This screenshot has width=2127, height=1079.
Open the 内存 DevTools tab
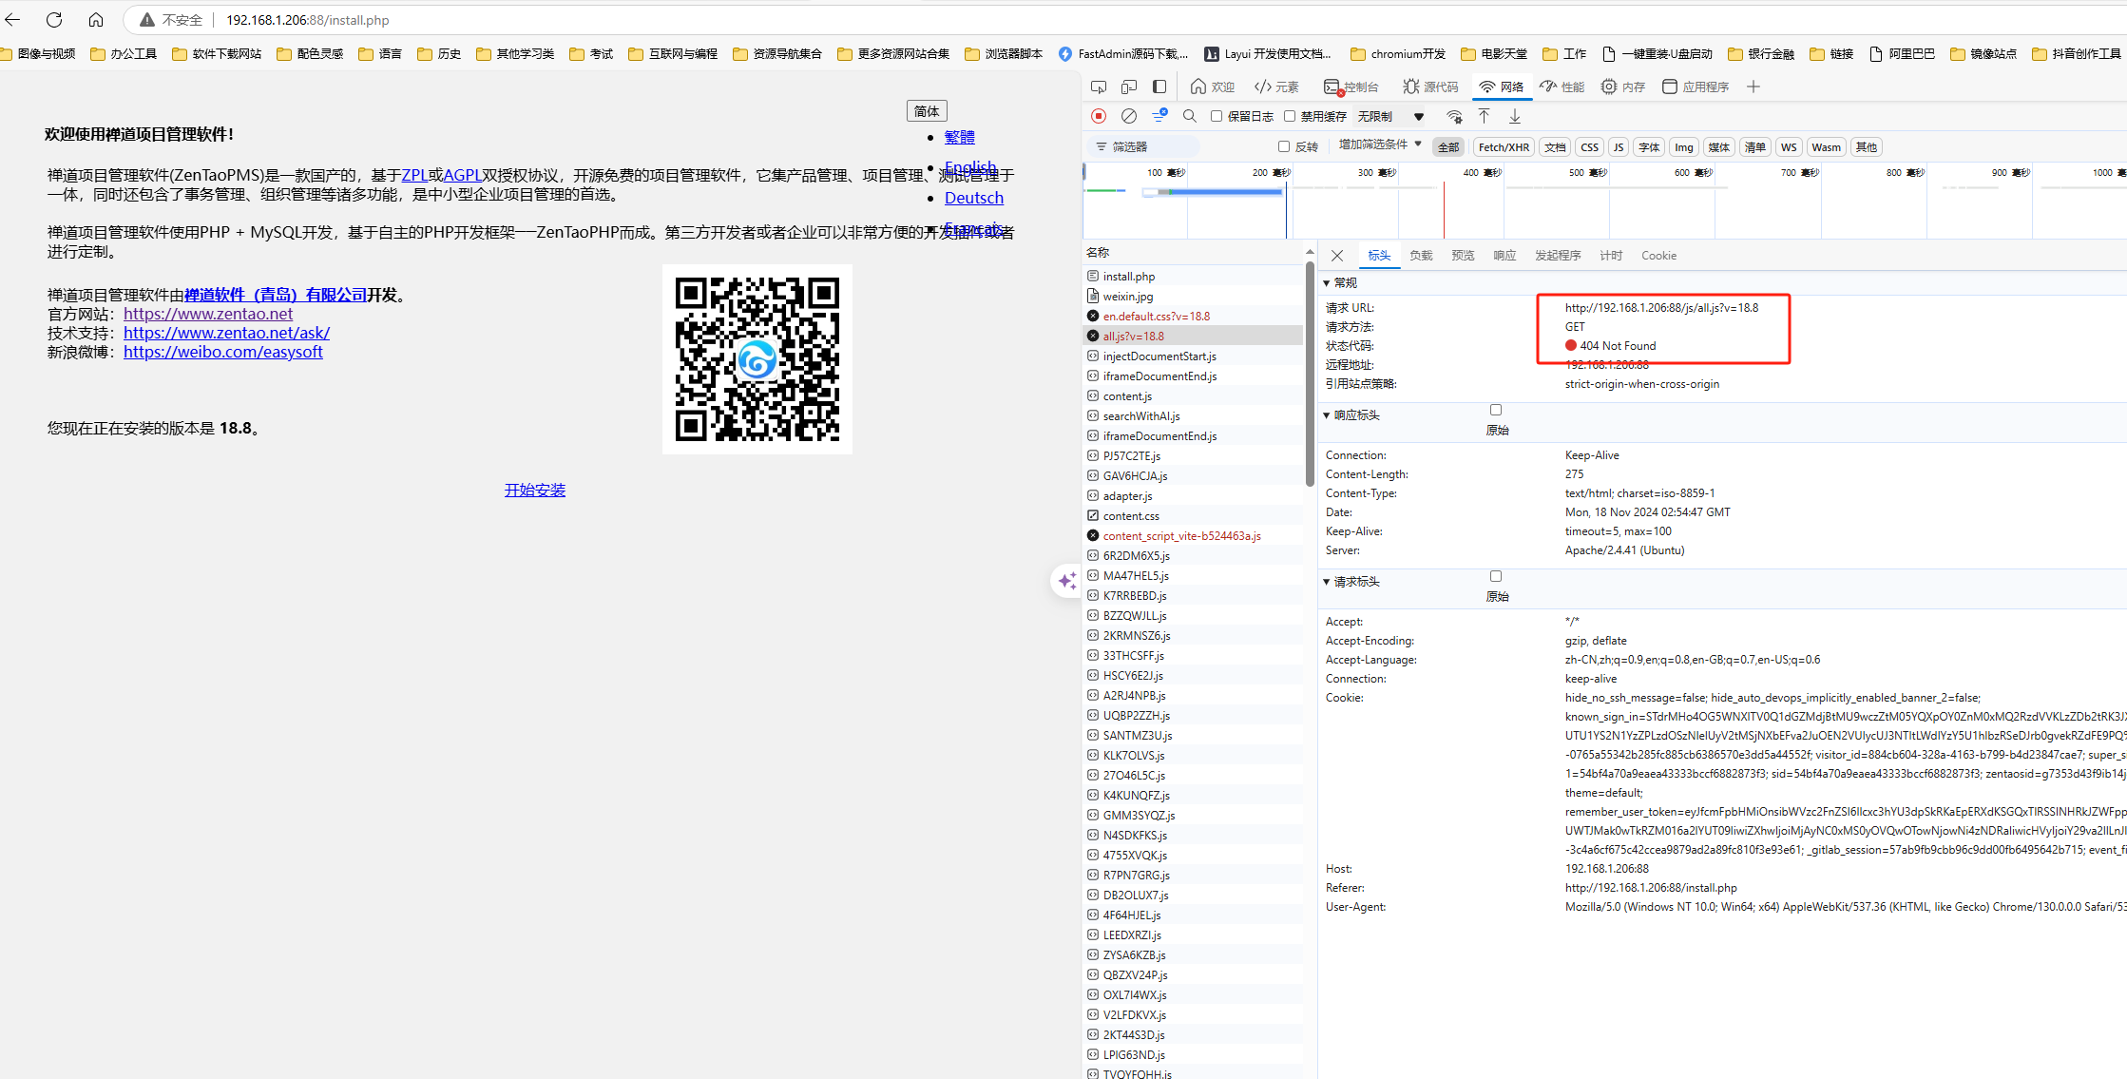(x=1623, y=87)
